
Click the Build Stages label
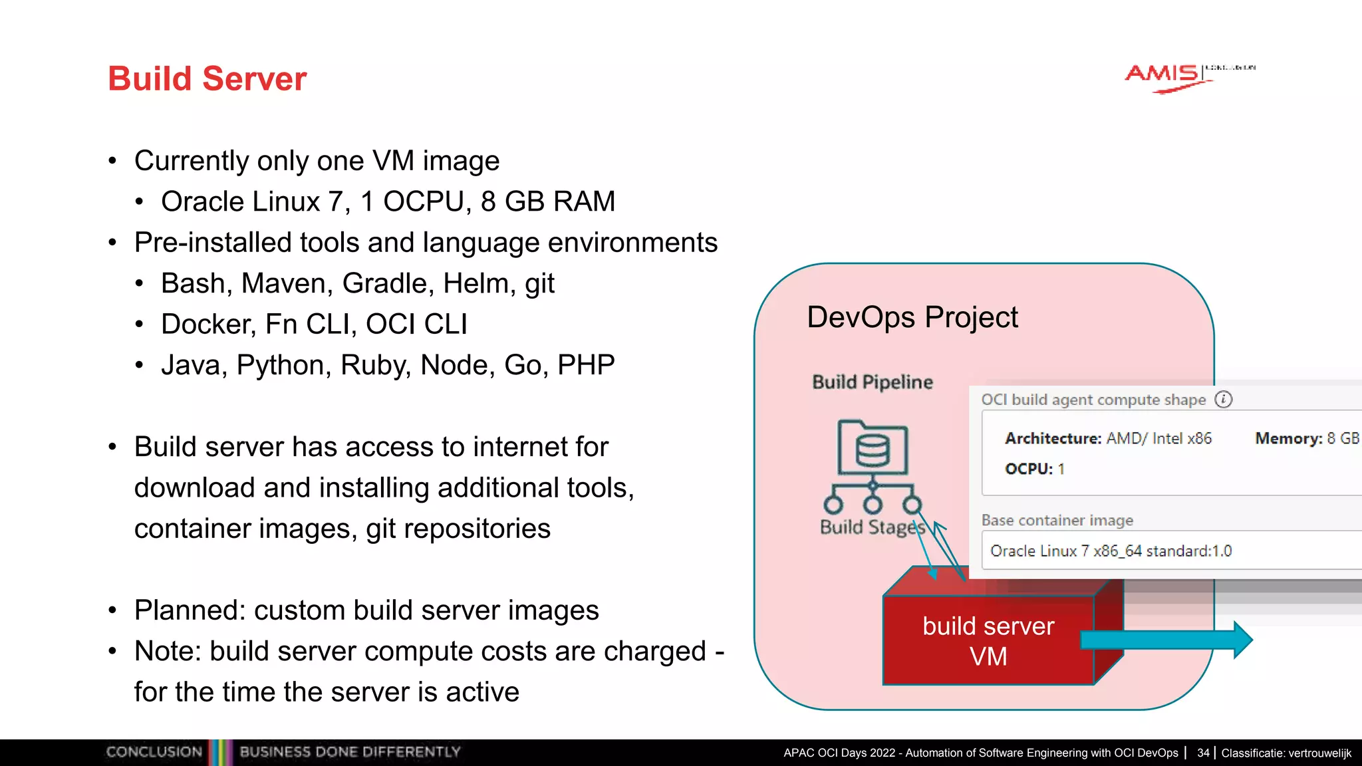(x=873, y=527)
